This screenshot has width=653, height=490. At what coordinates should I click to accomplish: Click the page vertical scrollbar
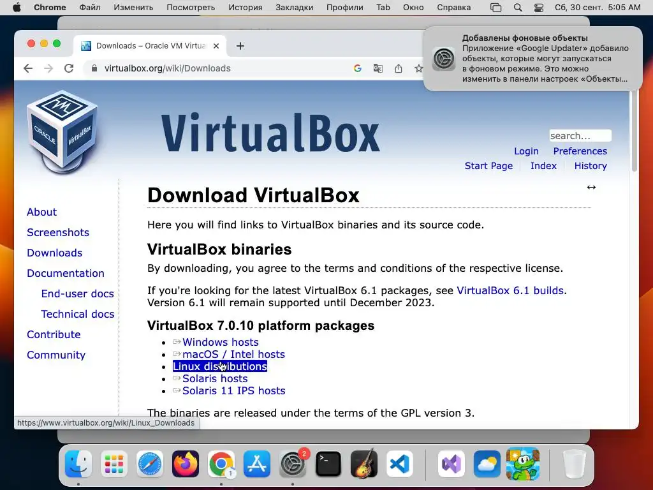click(x=635, y=131)
